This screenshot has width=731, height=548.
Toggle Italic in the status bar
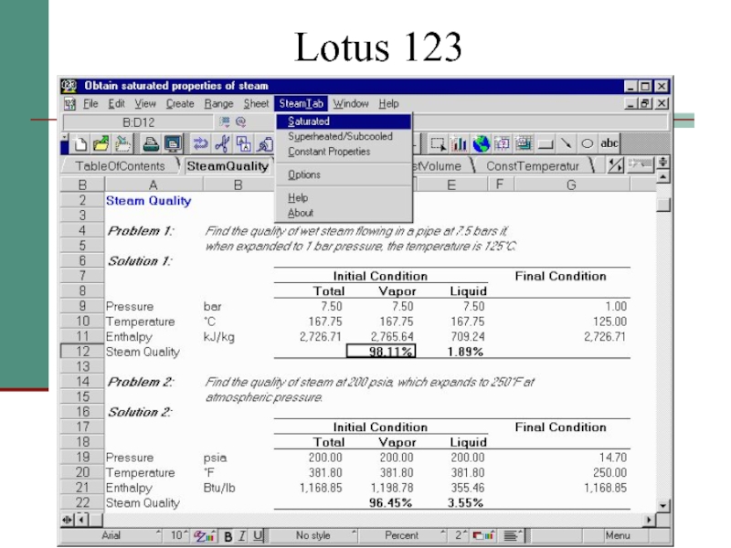click(x=242, y=535)
